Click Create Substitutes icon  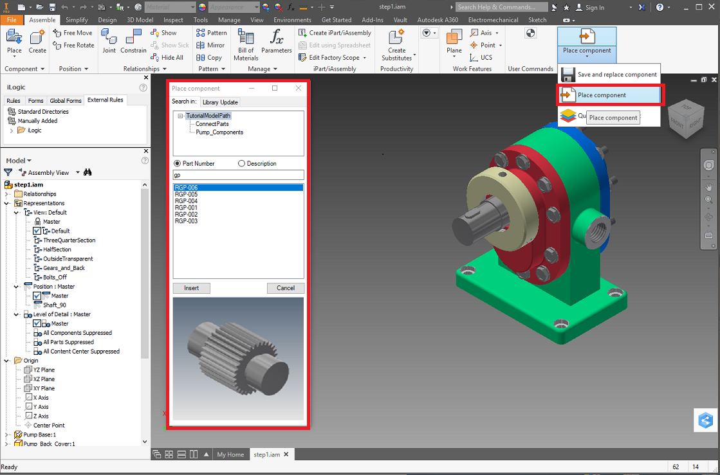tap(397, 44)
